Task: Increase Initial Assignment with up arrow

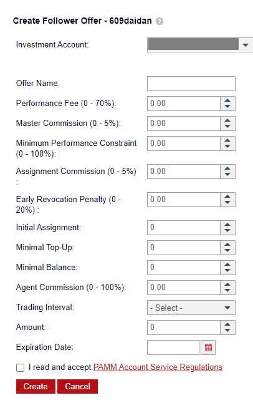Action: (x=227, y=225)
